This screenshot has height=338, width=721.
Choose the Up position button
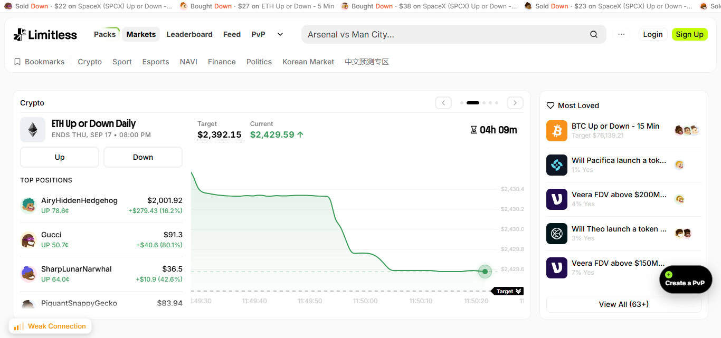pyautogui.click(x=60, y=157)
